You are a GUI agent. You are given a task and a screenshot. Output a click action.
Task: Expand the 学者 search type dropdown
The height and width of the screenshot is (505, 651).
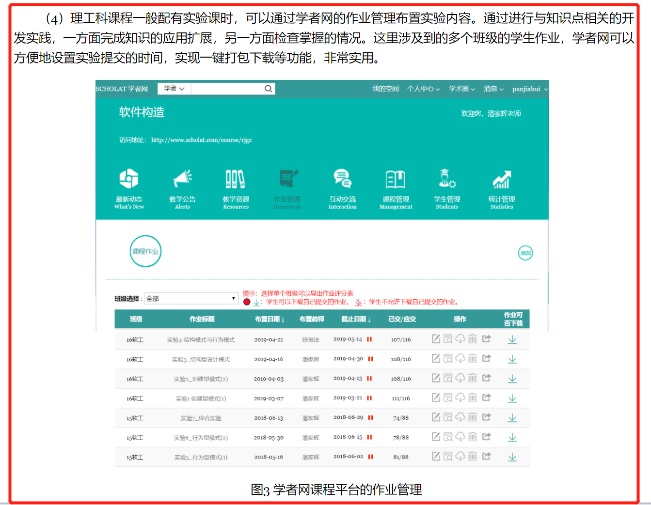pyautogui.click(x=174, y=89)
